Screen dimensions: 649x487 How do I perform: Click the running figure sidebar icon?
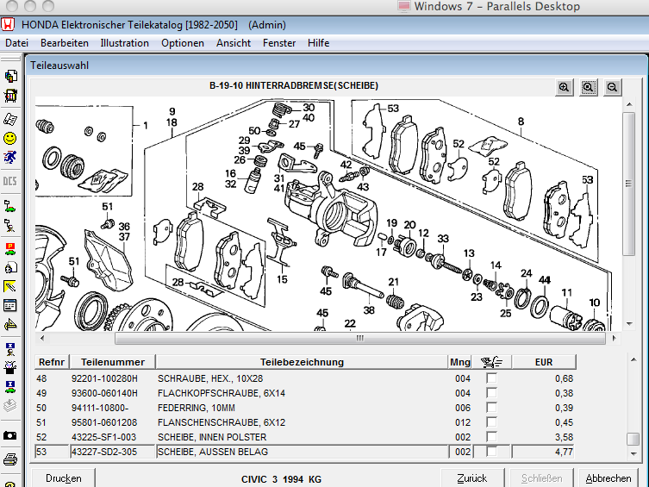(10, 158)
